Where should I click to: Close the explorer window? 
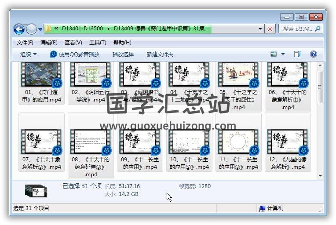pos(316,17)
